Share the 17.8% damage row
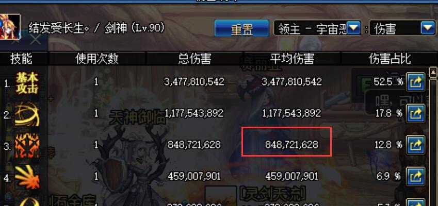This screenshot has width=438, height=206. tap(415, 113)
